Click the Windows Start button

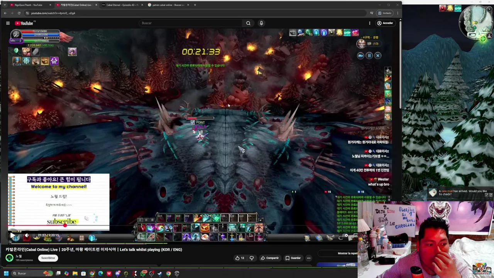point(6,273)
